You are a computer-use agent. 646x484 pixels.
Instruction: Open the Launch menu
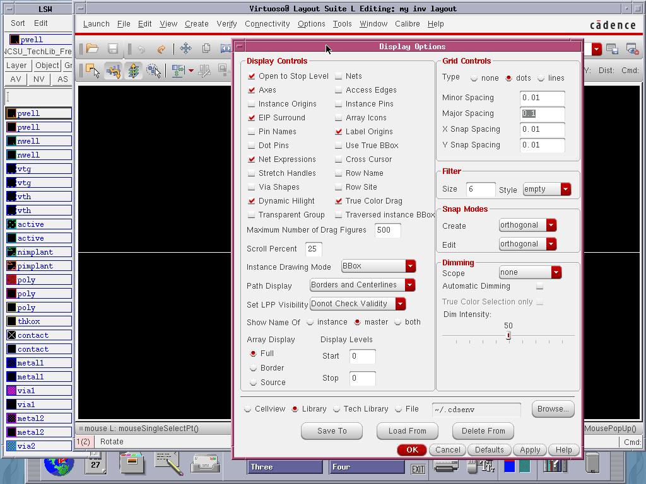[96, 24]
